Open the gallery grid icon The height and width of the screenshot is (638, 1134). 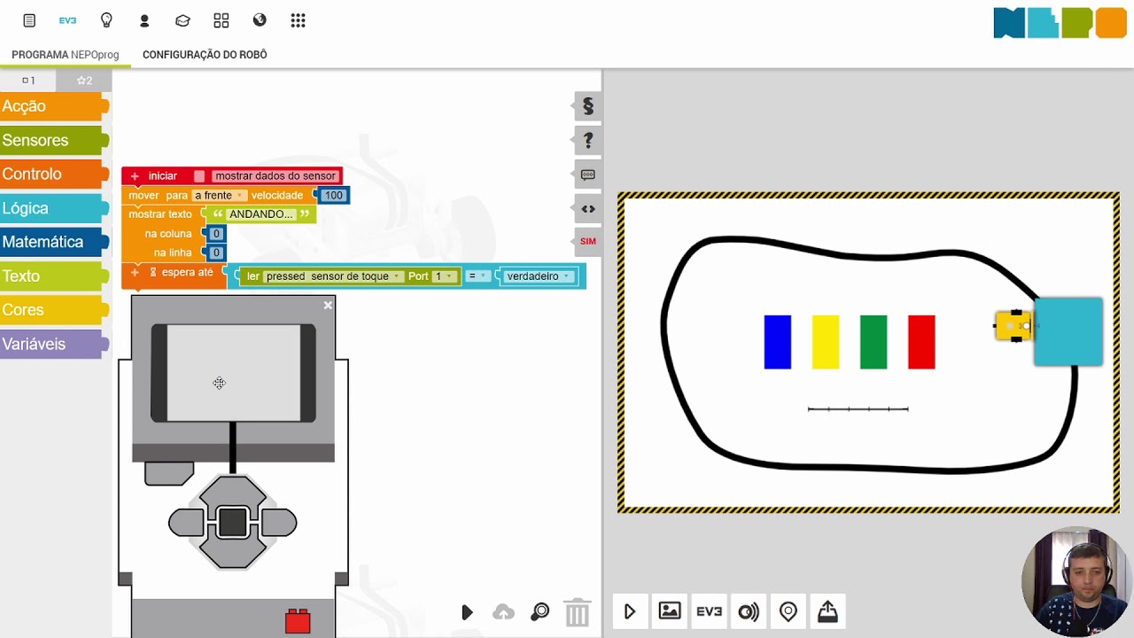tap(221, 20)
